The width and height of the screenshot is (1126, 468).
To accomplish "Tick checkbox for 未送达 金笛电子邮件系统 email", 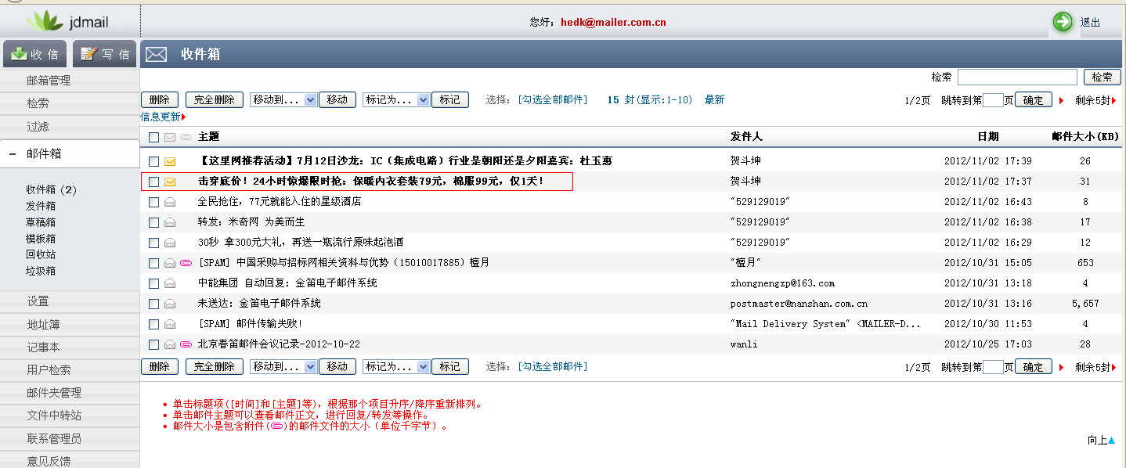I will (153, 304).
